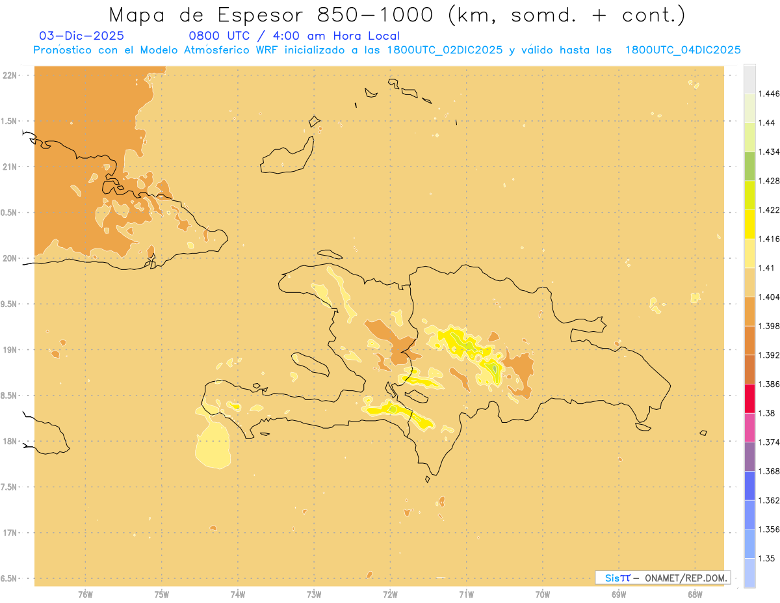Pick the swatch between 1.392 and 1.398
This screenshot has height=603, width=780.
pos(749,340)
